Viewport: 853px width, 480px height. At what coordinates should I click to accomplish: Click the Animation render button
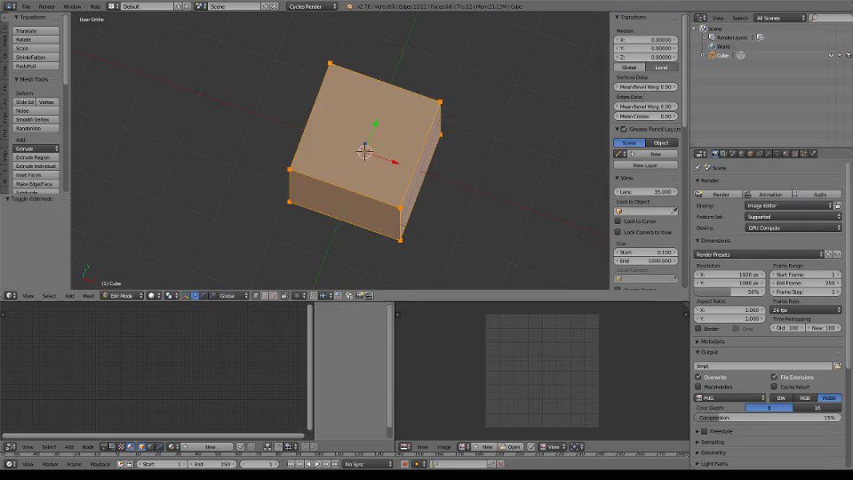[x=768, y=195]
